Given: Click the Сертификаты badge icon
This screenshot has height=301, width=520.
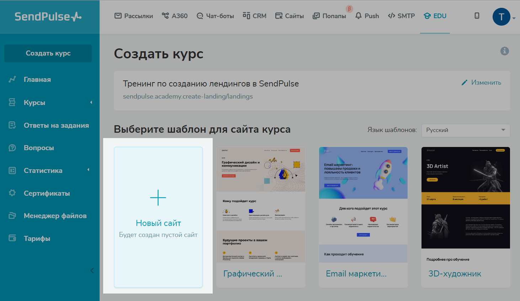Looking at the screenshot, I should [12, 193].
